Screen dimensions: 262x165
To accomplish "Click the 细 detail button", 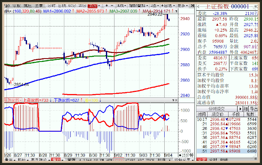I will 245,109.
